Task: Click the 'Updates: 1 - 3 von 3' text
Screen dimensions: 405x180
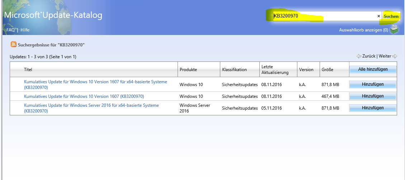Action: pos(29,56)
